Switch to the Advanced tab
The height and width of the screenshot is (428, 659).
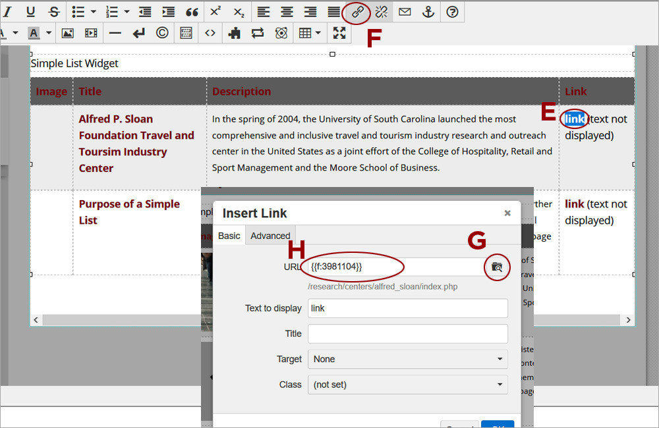(x=270, y=236)
